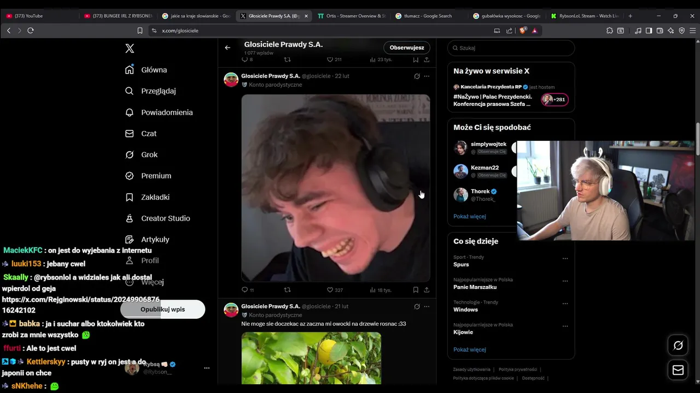Image resolution: width=700 pixels, height=393 pixels.
Task: Bookmark the 22 lut post
Action: point(416,290)
